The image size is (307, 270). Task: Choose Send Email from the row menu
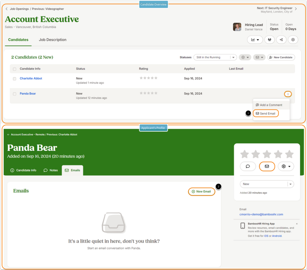coord(266,113)
